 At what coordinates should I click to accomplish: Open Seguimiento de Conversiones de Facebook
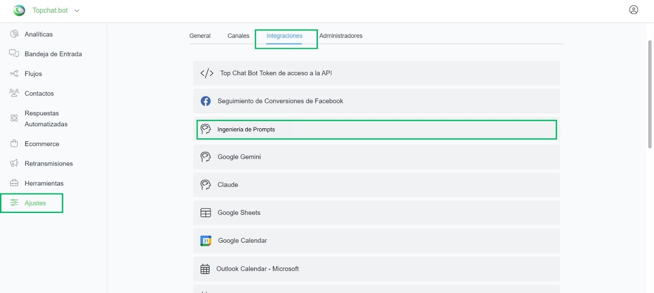point(376,101)
